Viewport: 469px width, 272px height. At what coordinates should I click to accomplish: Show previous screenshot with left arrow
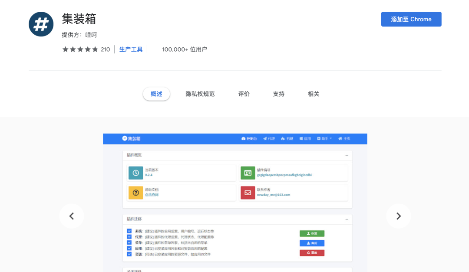coord(72,216)
